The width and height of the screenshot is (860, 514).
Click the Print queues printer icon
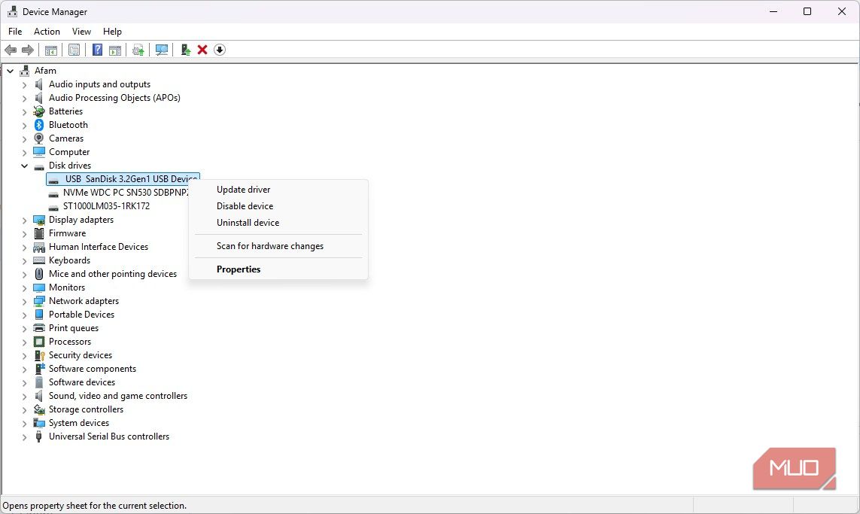[x=39, y=328]
